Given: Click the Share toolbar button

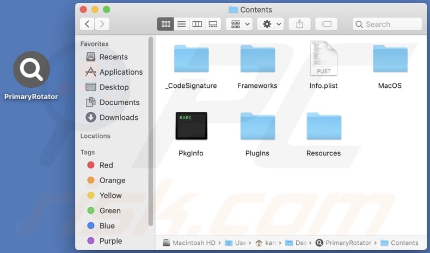Looking at the screenshot, I should point(299,24).
